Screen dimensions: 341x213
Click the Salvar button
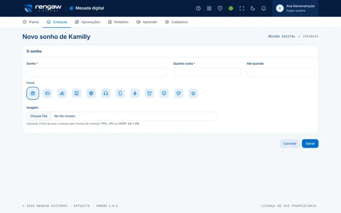(x=310, y=143)
